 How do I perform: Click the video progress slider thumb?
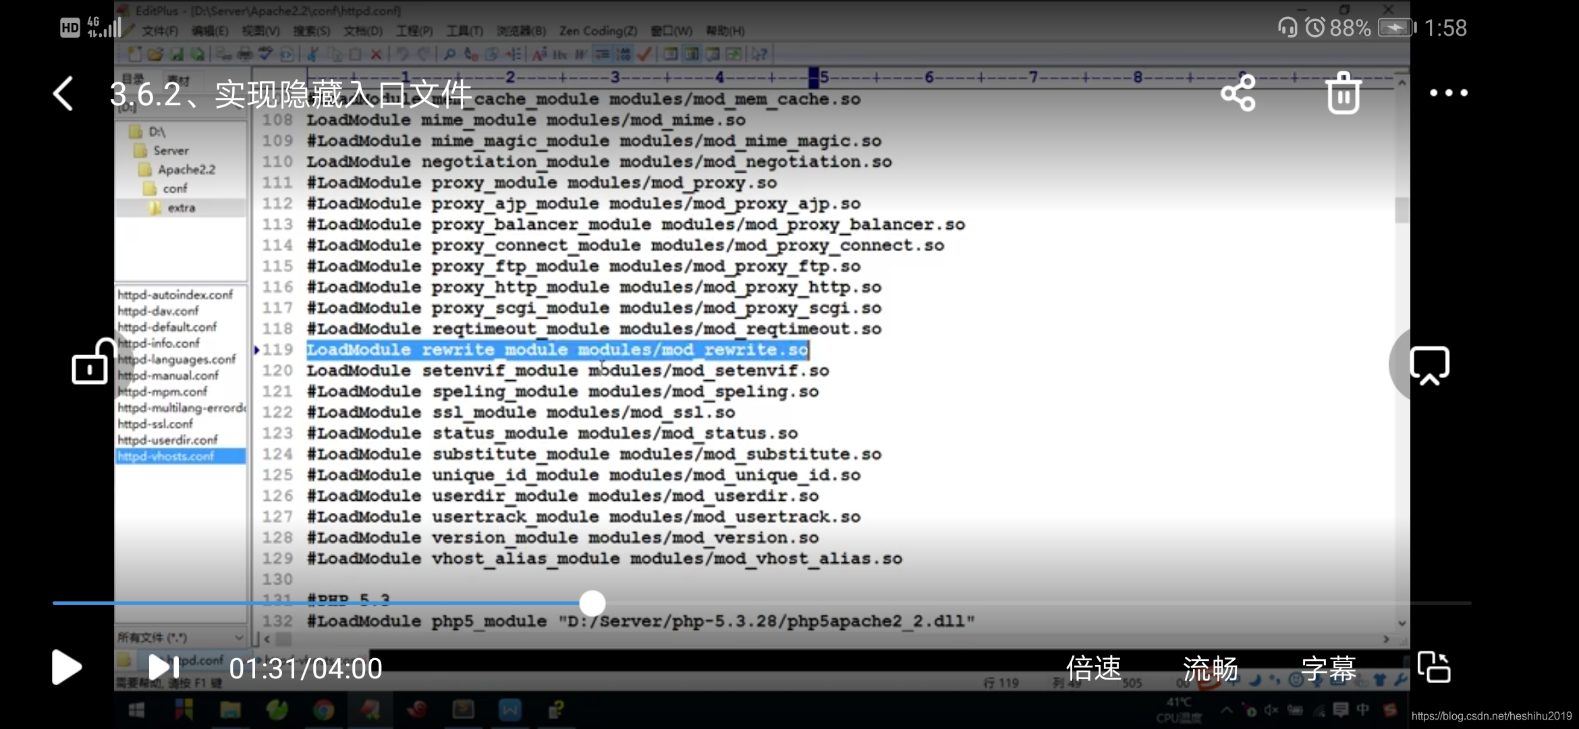tap(592, 603)
